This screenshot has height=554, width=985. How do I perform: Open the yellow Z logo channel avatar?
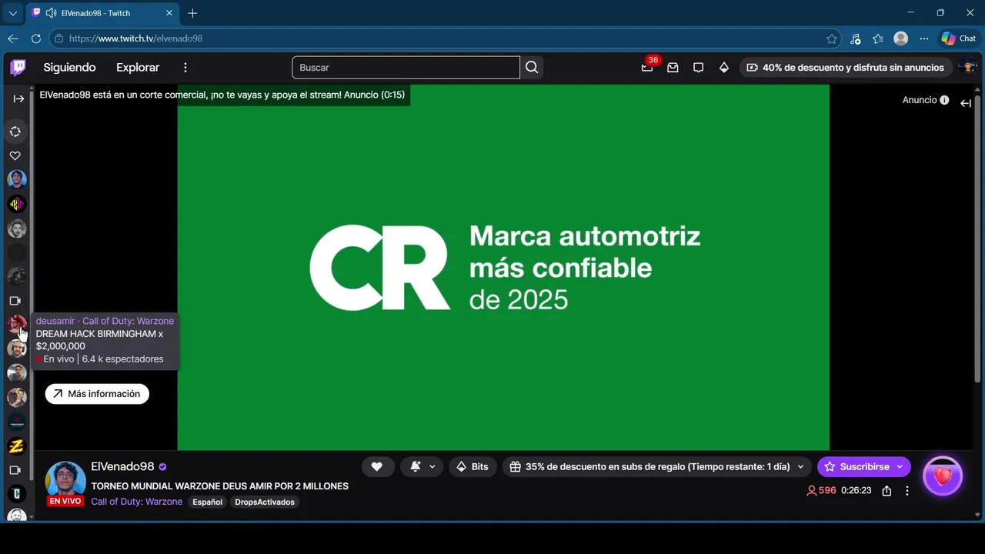click(x=16, y=446)
